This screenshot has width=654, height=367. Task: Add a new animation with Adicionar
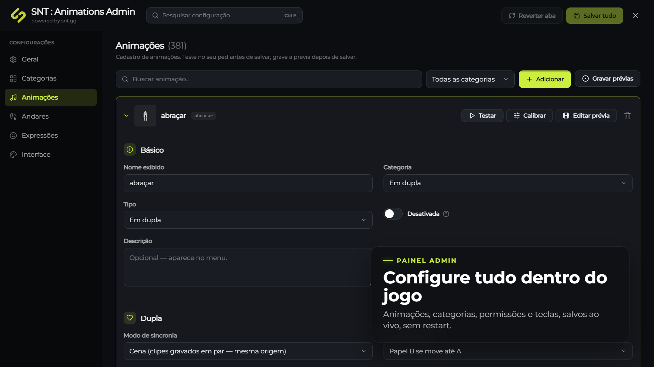545,79
